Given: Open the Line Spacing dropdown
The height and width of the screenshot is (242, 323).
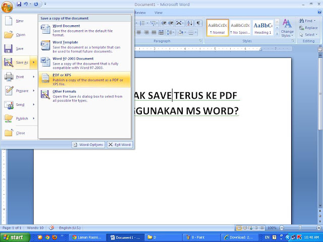Looking at the screenshot, I should 171,32.
